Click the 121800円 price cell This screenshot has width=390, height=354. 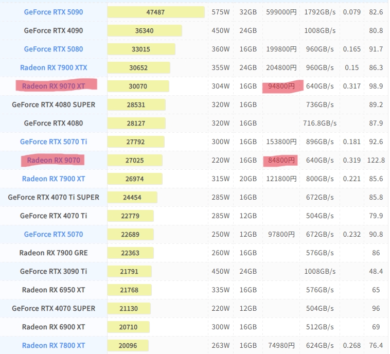(x=281, y=179)
